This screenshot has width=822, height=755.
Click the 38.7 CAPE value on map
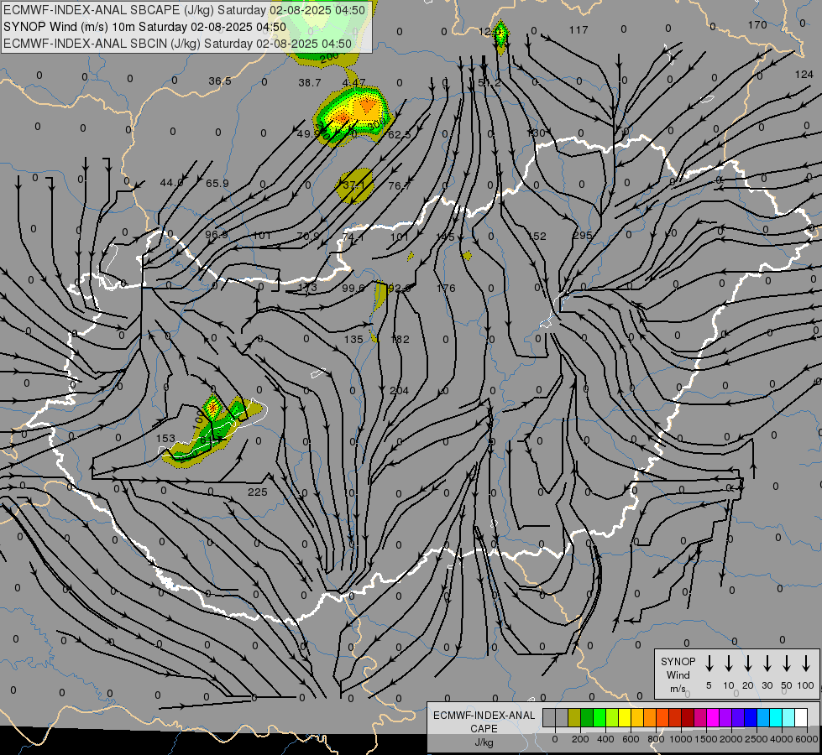(309, 83)
